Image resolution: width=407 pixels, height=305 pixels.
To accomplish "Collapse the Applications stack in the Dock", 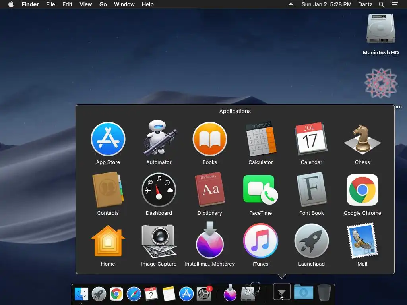I will tap(282, 291).
